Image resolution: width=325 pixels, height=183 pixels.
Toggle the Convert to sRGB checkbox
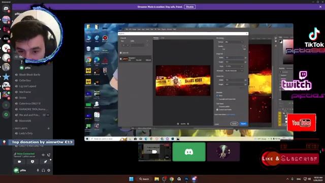tap(217, 107)
